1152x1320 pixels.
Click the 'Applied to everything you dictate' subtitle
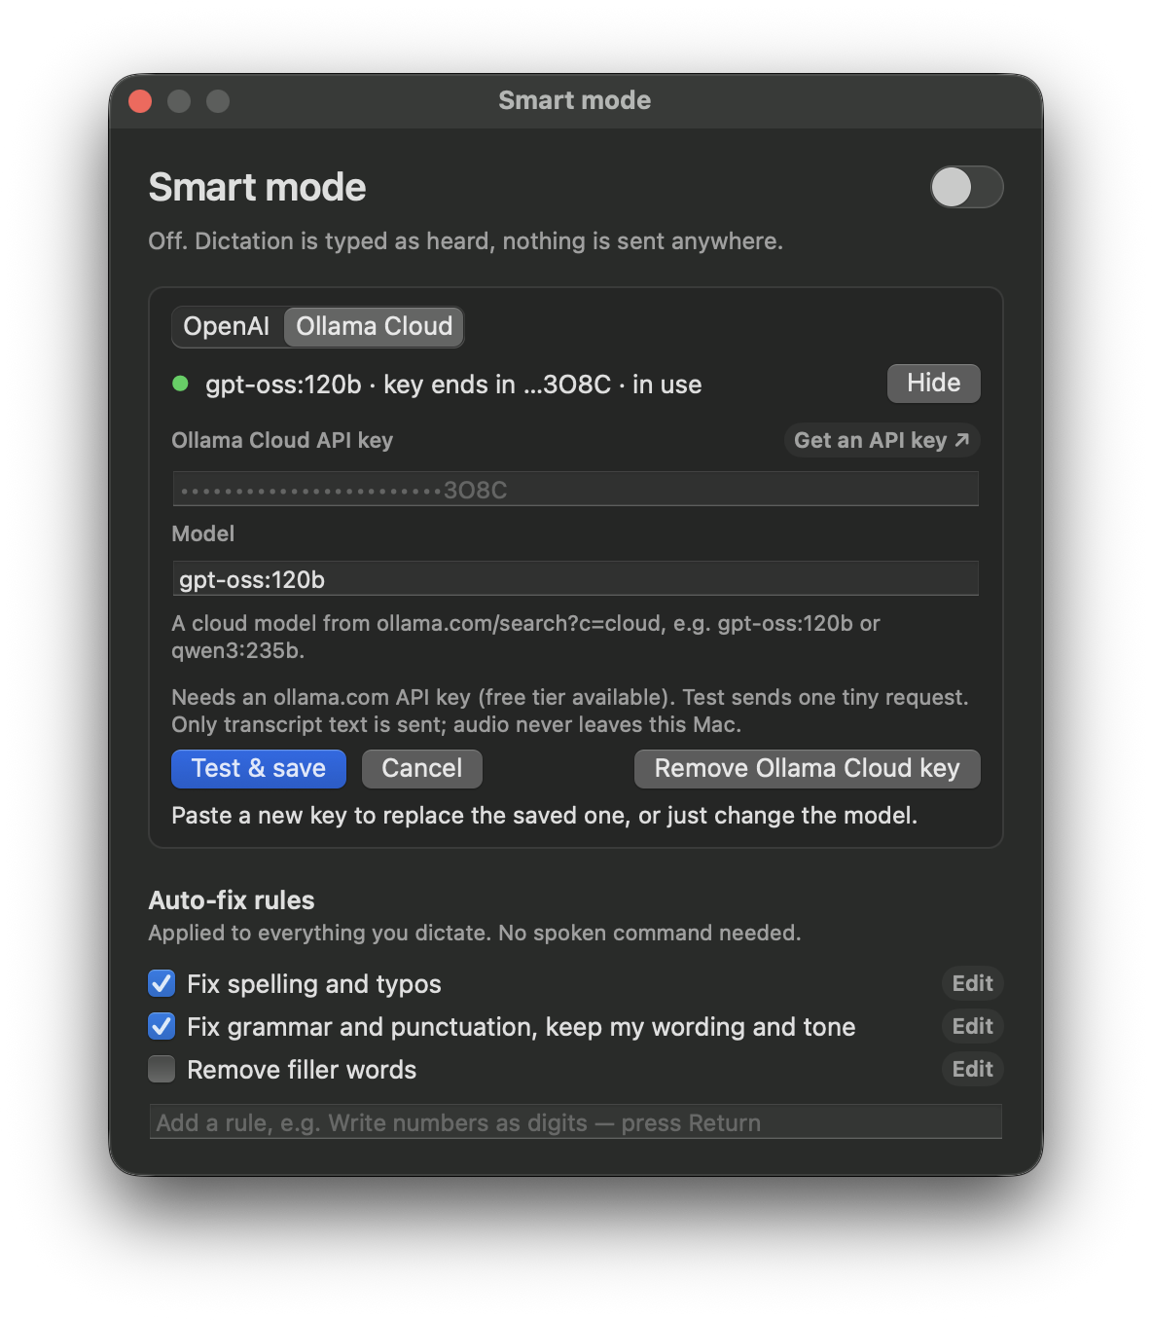pyautogui.click(x=475, y=933)
